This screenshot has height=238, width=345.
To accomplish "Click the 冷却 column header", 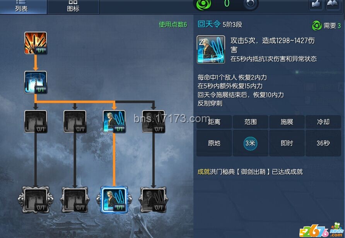I will point(323,122).
